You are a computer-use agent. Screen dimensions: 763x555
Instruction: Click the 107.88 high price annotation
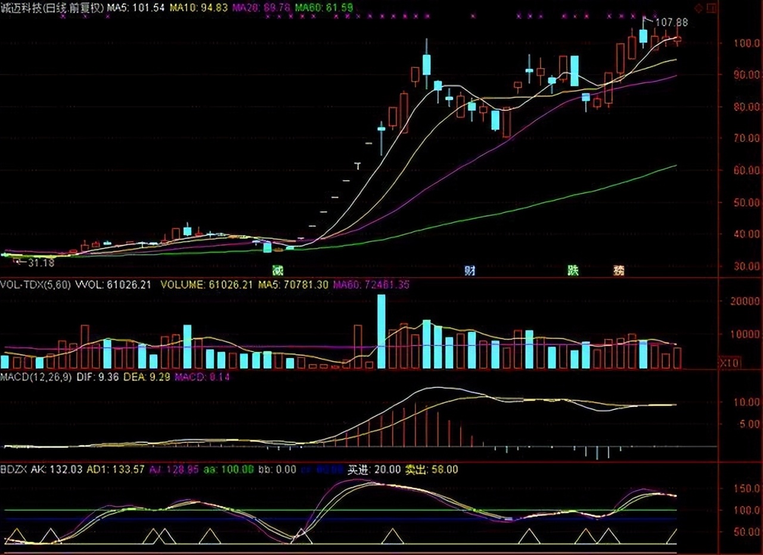(671, 23)
